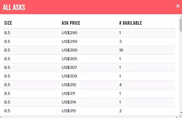This screenshot has height=118, width=182.
Task: Click the horizontal scrollbar left arrow
Action: click(2, 116)
